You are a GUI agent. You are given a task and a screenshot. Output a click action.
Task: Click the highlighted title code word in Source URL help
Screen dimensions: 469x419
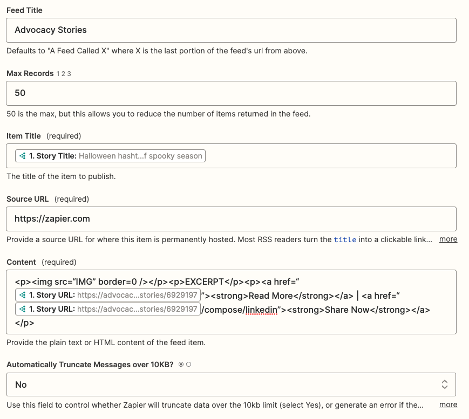point(345,239)
